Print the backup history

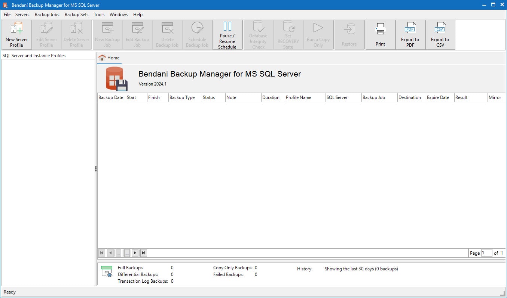click(x=381, y=35)
